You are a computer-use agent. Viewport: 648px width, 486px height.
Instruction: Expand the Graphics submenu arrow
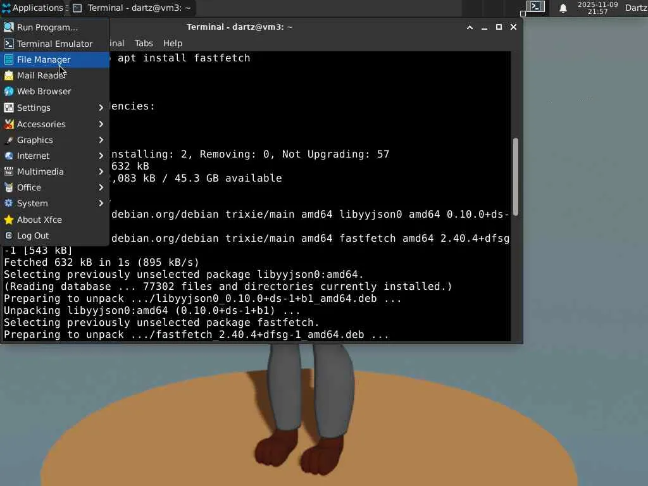point(101,140)
